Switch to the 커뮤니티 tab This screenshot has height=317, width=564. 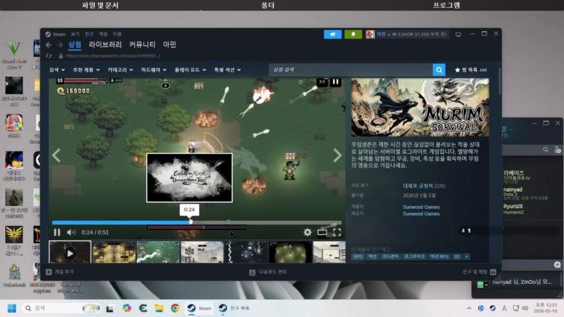coord(142,45)
